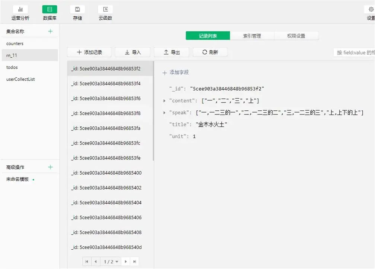375x269 pixels.
Task: Select record ending in 96853fa
Action: (x=110, y=128)
